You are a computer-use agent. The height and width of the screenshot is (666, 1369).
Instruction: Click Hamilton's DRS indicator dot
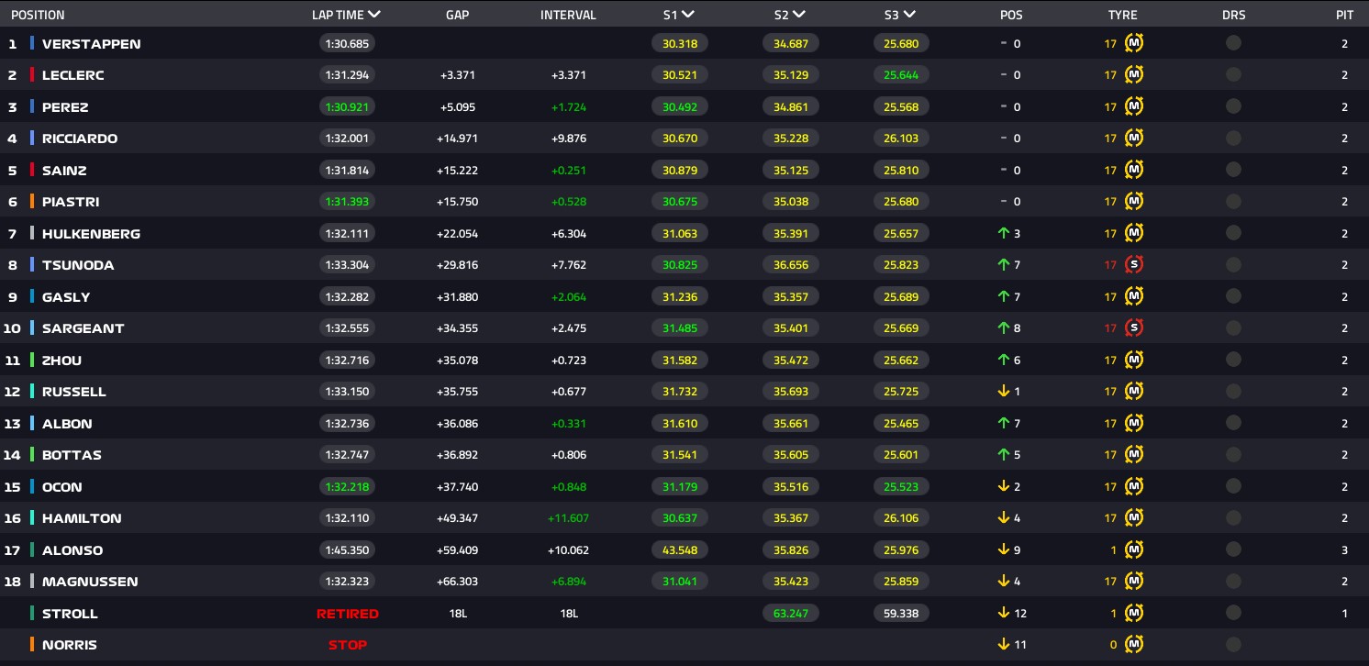coord(1233,518)
